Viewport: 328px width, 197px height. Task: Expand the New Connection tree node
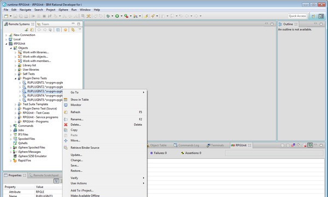tap(6, 35)
